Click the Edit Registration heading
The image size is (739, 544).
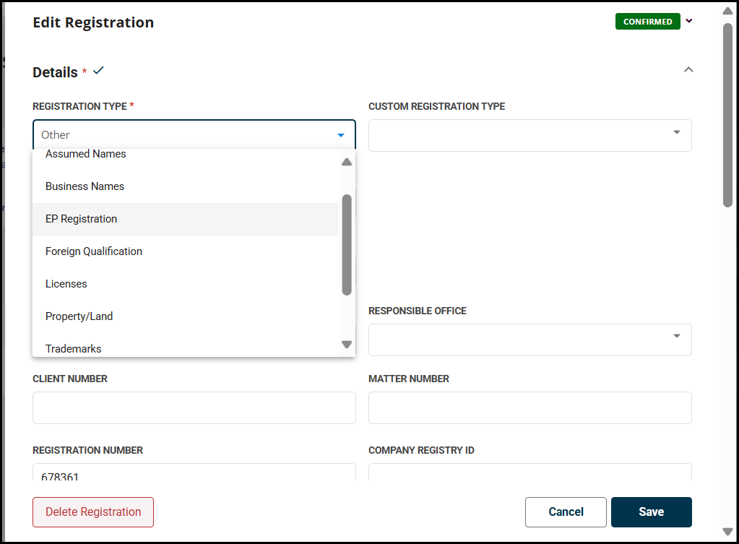click(93, 22)
